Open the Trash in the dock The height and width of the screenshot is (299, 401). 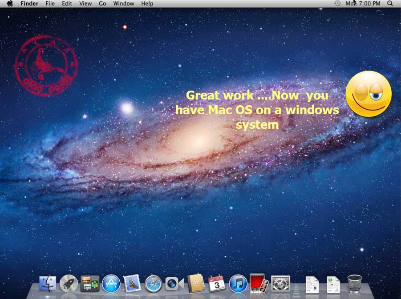pos(355,284)
